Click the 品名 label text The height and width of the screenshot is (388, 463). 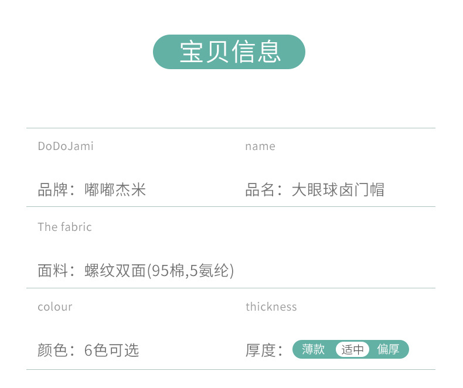(x=260, y=189)
